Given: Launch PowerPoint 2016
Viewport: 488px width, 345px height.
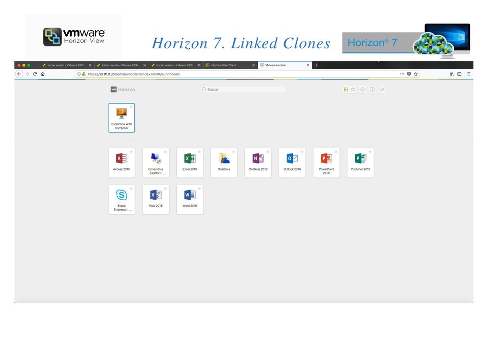Looking at the screenshot, I should pos(326,162).
